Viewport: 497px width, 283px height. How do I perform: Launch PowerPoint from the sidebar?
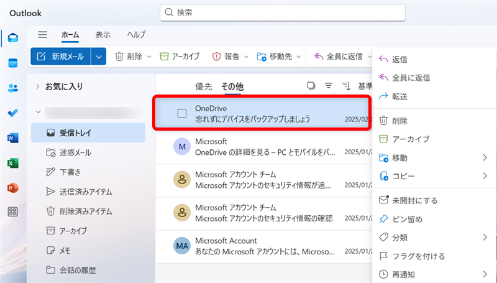coord(12,188)
